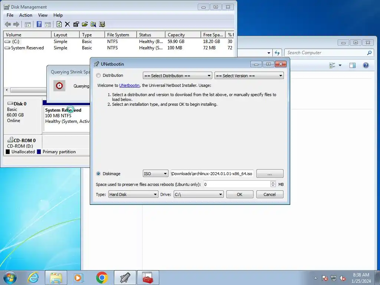The height and width of the screenshot is (285, 380).
Task: Open Windows Explorer from the taskbar
Action: [x=56, y=278]
